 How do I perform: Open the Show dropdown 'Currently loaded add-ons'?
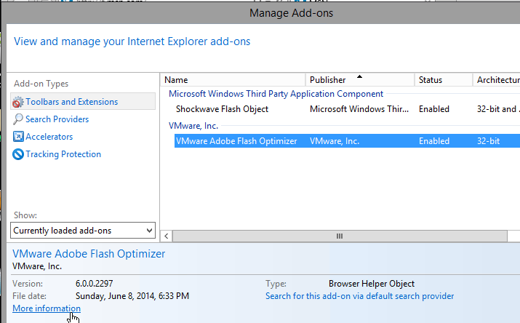83,231
